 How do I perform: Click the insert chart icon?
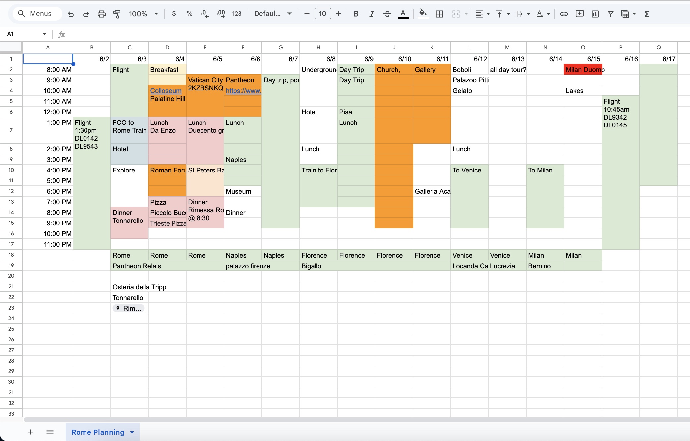(x=595, y=14)
